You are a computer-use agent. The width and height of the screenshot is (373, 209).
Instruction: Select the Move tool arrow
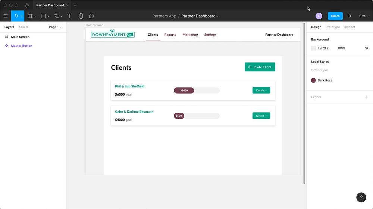point(16,16)
